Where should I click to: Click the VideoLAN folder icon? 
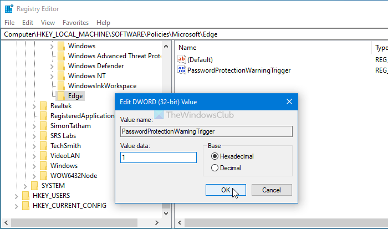coord(43,156)
